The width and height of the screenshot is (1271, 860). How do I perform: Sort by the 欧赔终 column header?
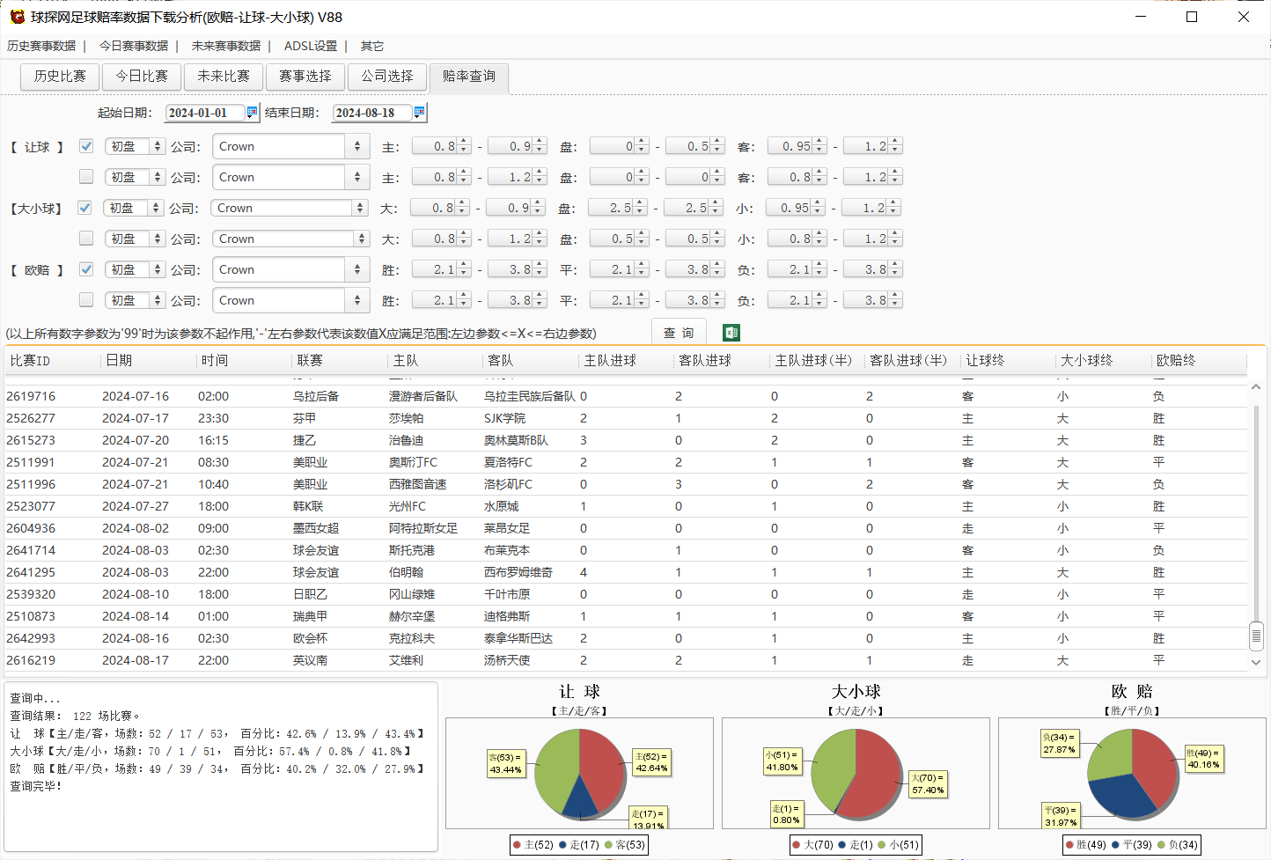(1199, 361)
